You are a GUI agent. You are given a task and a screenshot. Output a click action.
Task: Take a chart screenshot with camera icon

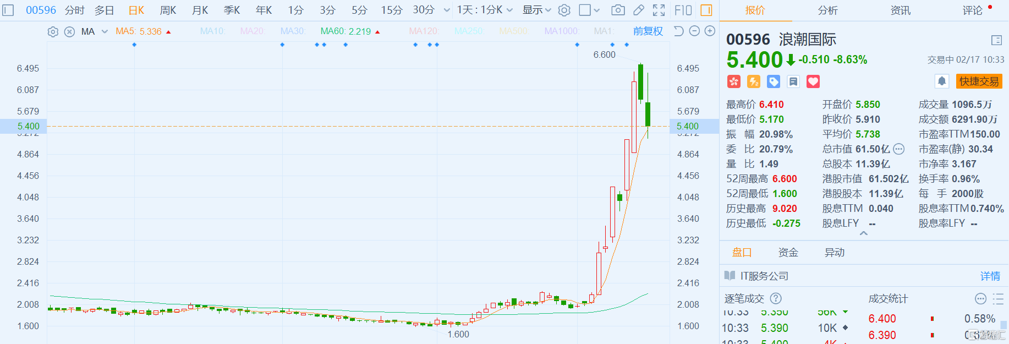[618, 10]
